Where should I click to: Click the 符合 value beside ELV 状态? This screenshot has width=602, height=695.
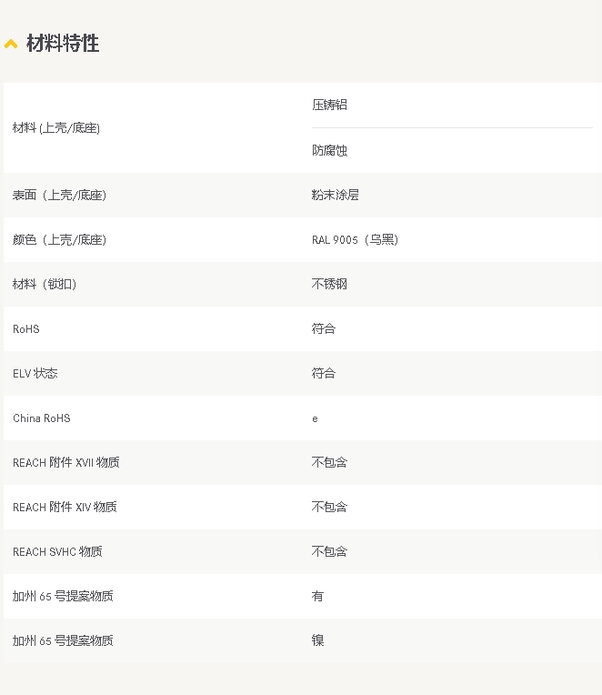point(324,373)
